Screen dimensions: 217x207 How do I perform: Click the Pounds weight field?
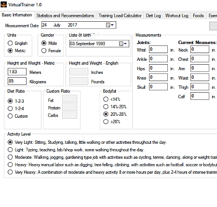[x=79, y=81]
